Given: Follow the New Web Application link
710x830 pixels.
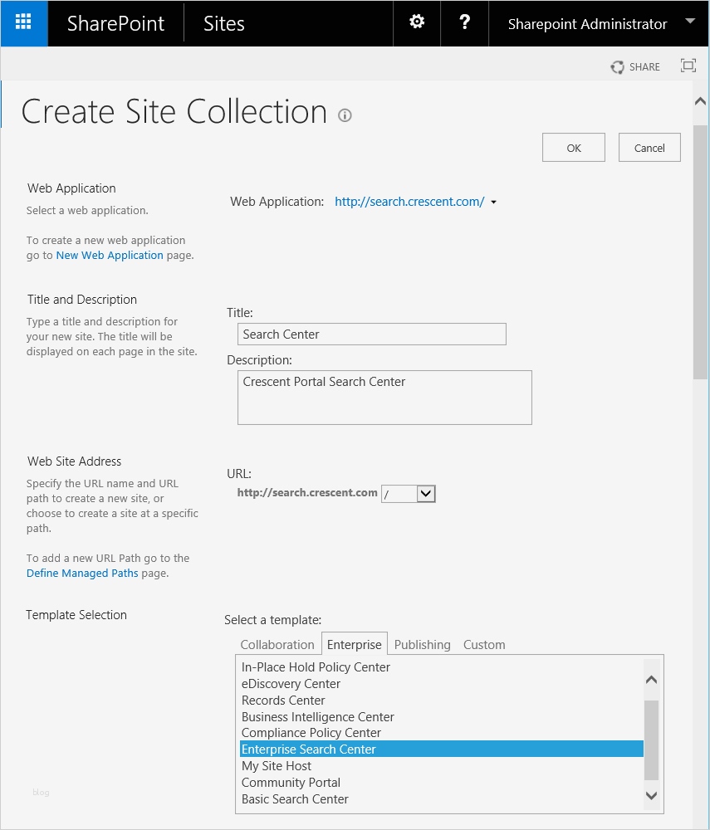Looking at the screenshot, I should [x=110, y=256].
